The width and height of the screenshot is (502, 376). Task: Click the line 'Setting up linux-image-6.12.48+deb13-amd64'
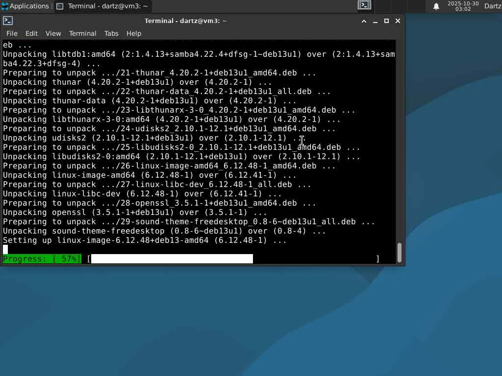click(x=145, y=240)
